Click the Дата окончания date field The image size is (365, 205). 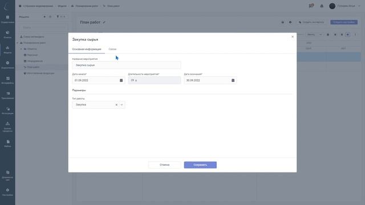click(x=210, y=80)
